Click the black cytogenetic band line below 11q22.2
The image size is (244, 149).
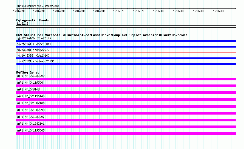pyautogui.click(x=126, y=27)
